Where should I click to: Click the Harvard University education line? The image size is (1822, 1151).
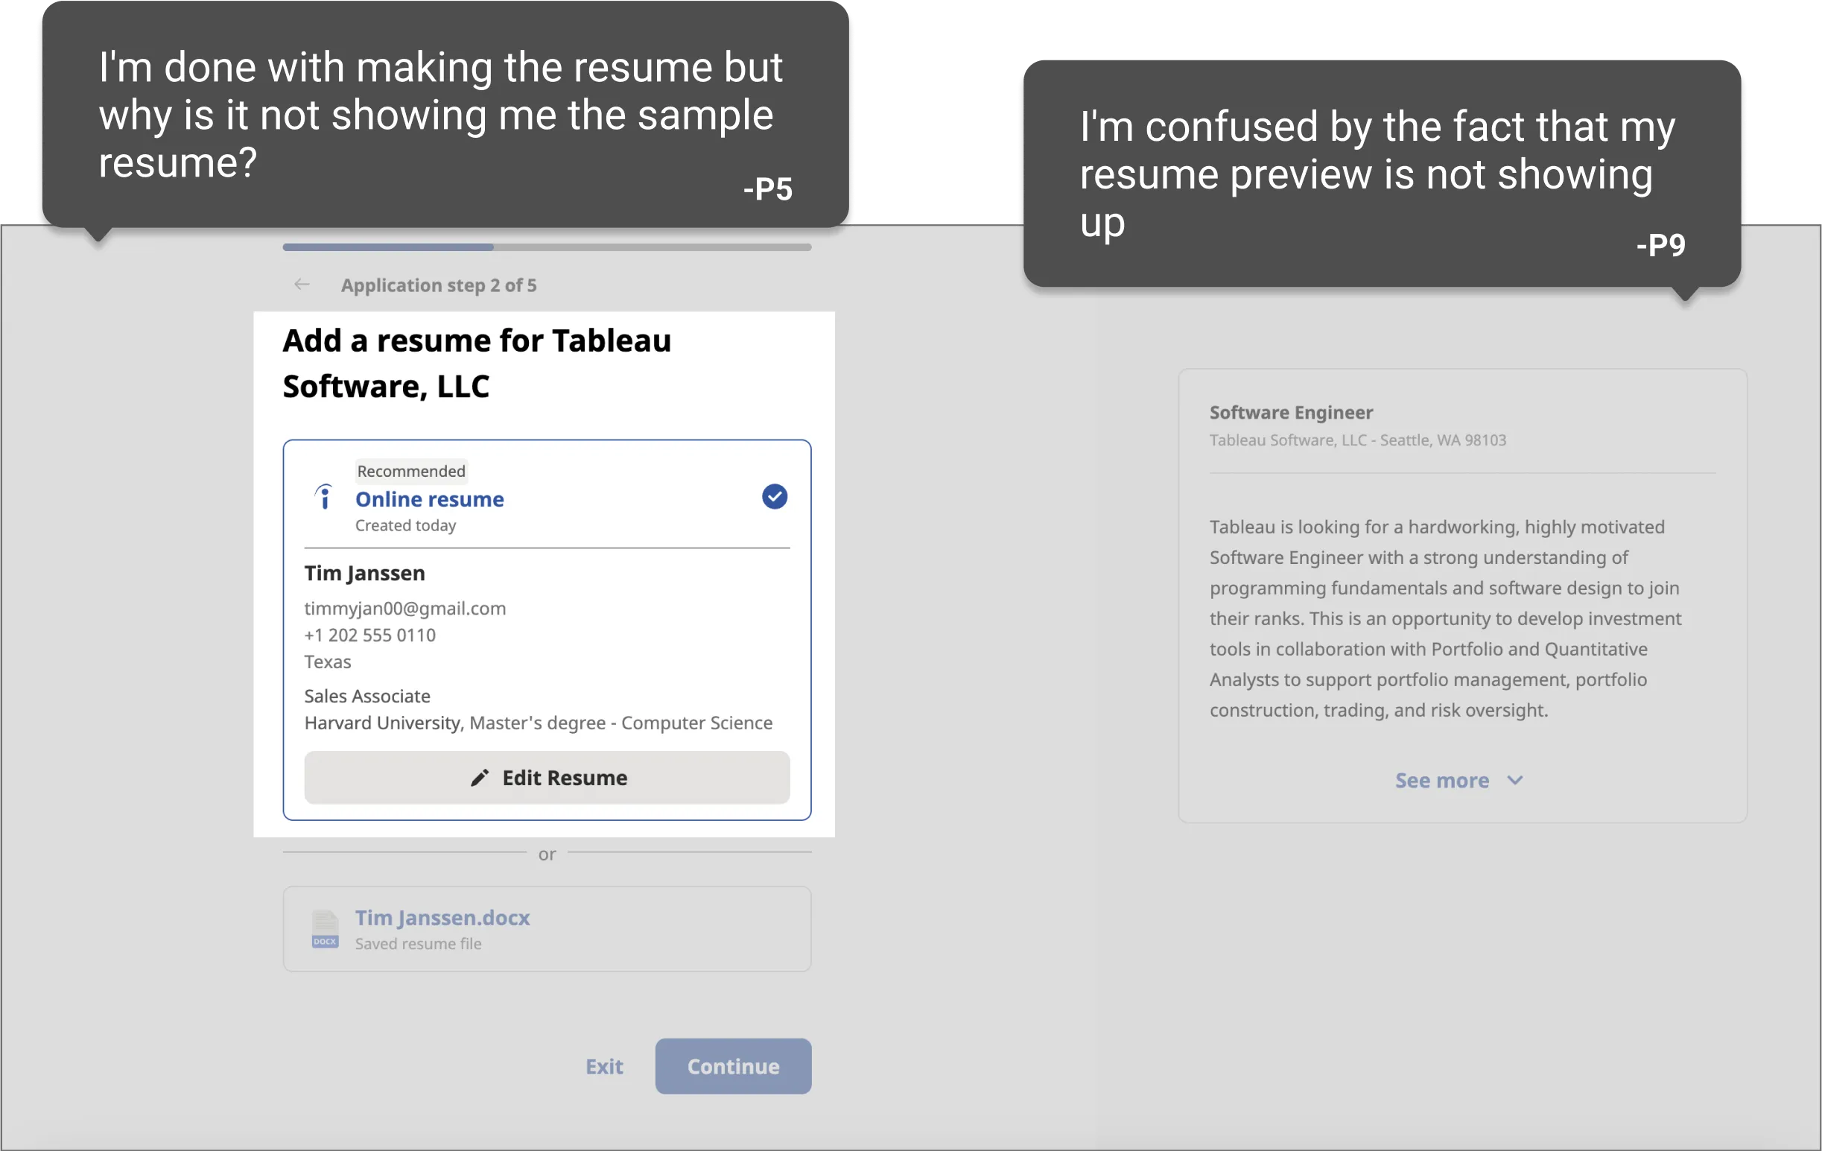(x=539, y=723)
